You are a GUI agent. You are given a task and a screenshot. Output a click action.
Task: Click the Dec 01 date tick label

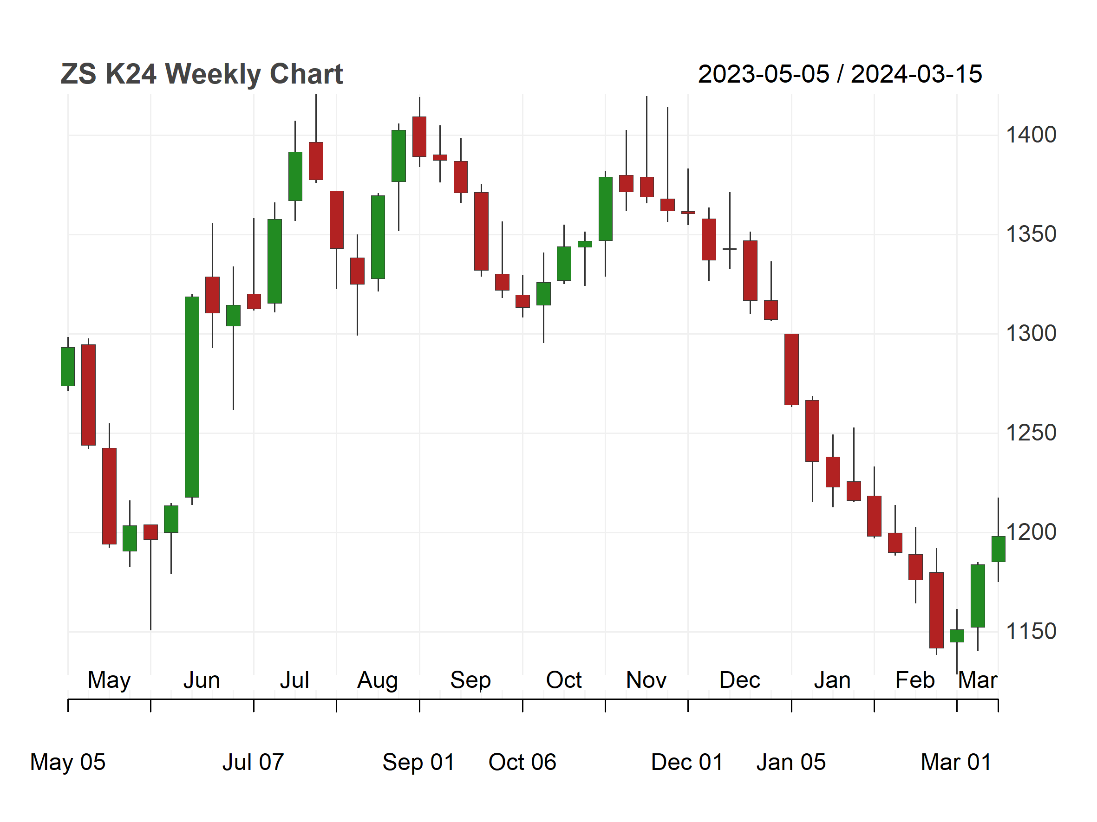687,763
